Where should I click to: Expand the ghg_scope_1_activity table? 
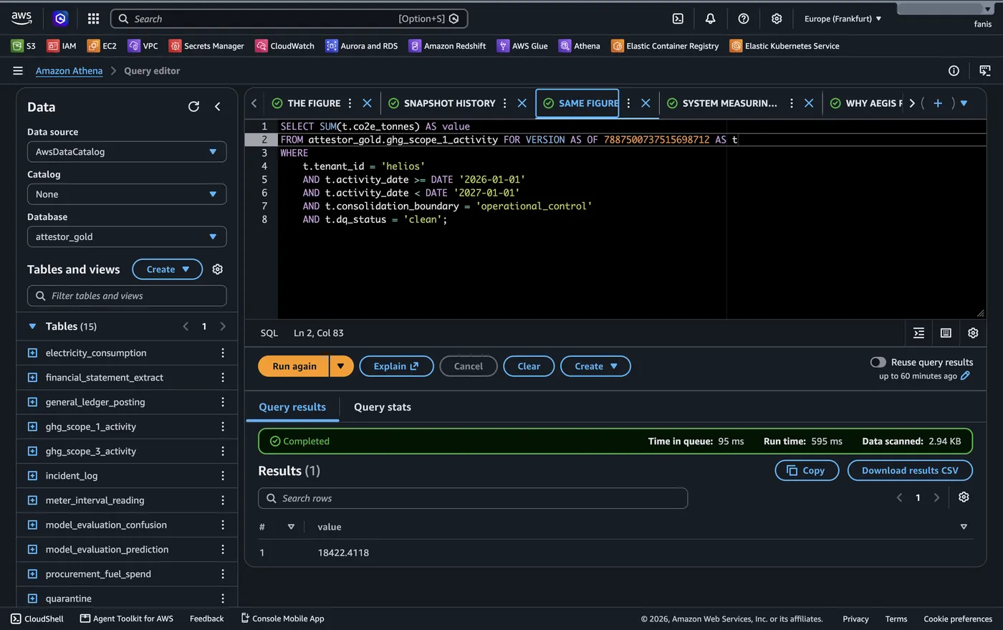pyautogui.click(x=32, y=427)
